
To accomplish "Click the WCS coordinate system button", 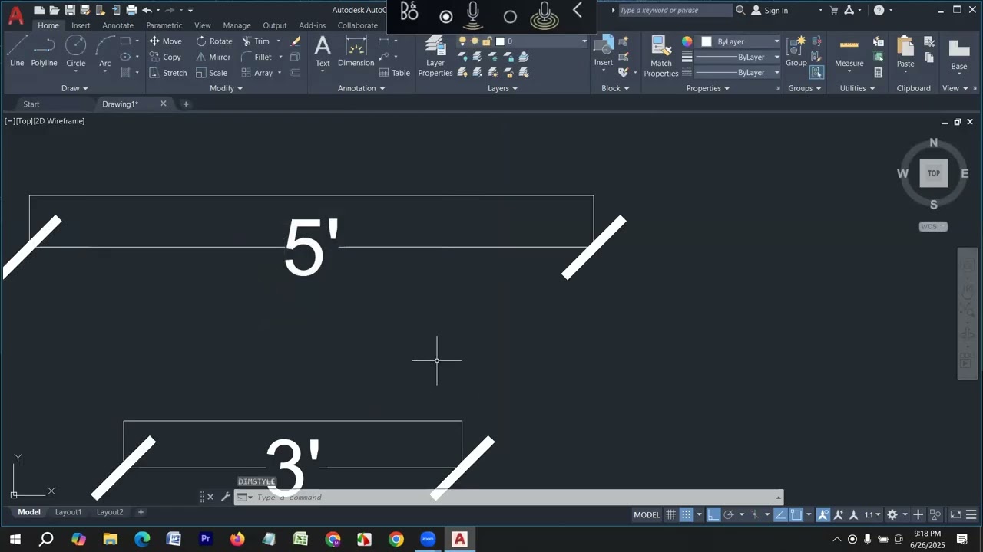I will (x=933, y=227).
